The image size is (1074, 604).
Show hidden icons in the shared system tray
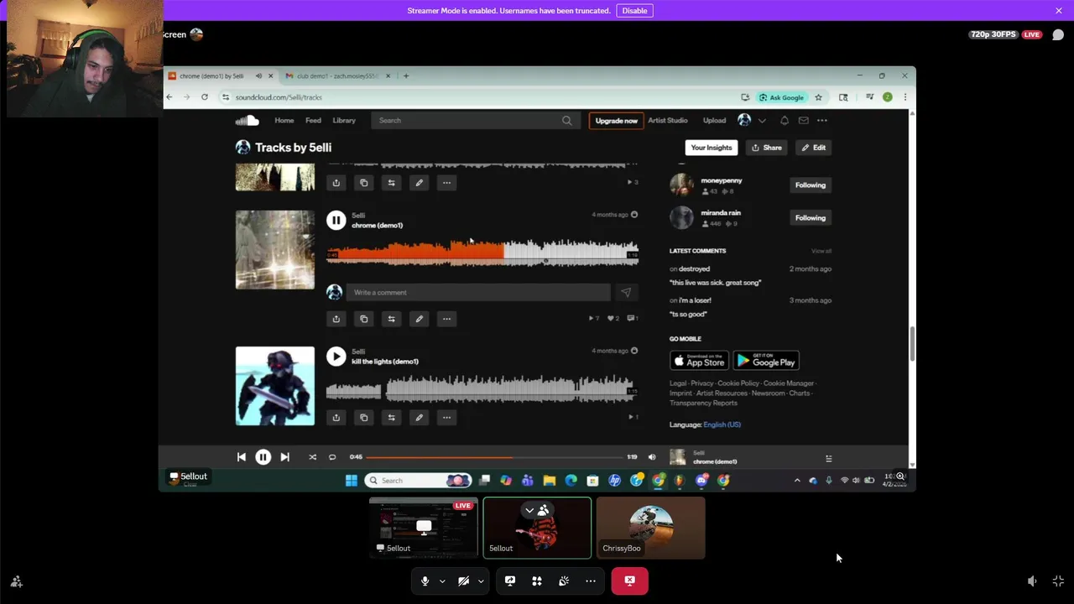pos(797,481)
